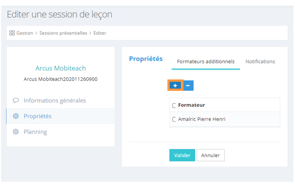The height and width of the screenshot is (186, 295).
Task: Switch to the Notifications tab
Action: [x=260, y=61]
